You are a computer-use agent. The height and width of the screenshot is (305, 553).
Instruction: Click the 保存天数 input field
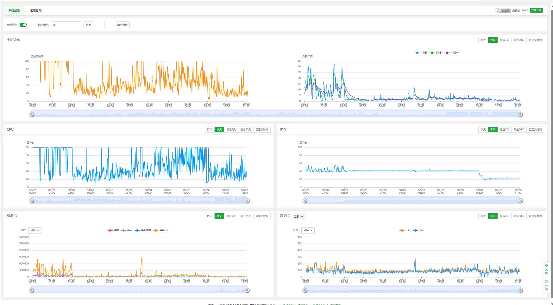pyautogui.click(x=66, y=25)
